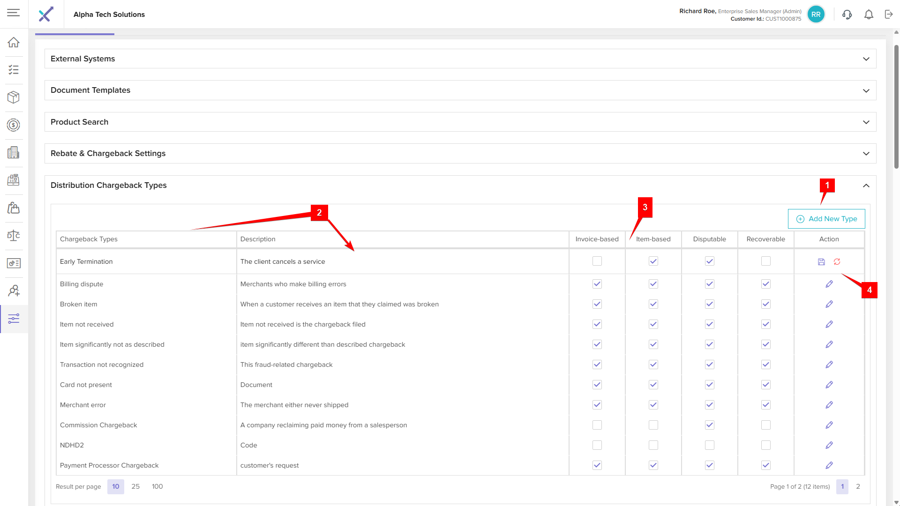Collapse Distribution Chargeback Types section
This screenshot has width=900, height=506.
[x=866, y=186]
